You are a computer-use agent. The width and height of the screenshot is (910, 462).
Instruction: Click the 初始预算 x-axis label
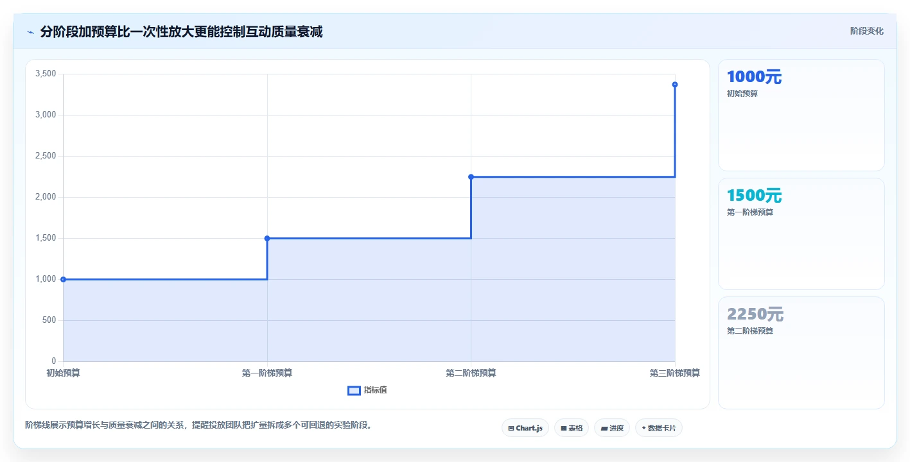coord(64,373)
